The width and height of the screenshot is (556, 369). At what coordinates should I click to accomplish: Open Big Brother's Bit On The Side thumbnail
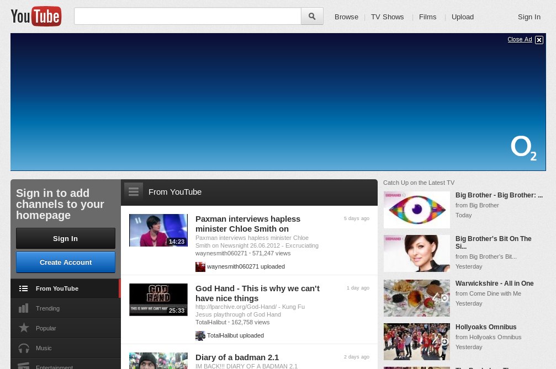point(417,253)
